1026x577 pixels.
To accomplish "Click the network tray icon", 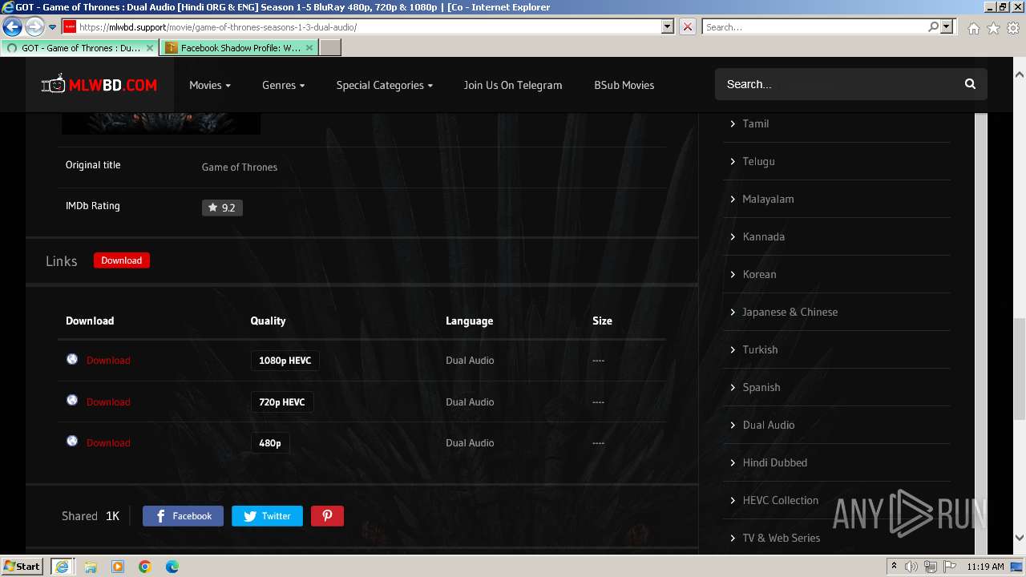I will [x=931, y=567].
